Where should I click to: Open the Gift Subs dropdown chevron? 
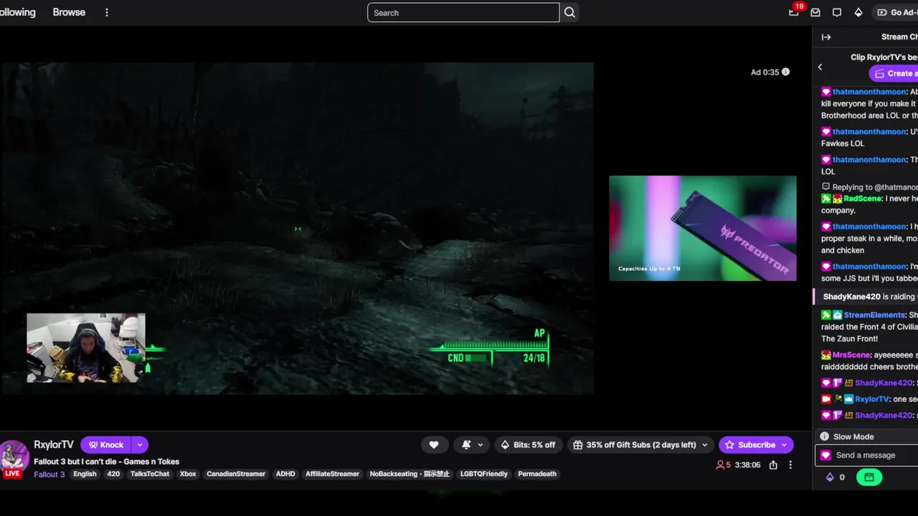click(704, 445)
